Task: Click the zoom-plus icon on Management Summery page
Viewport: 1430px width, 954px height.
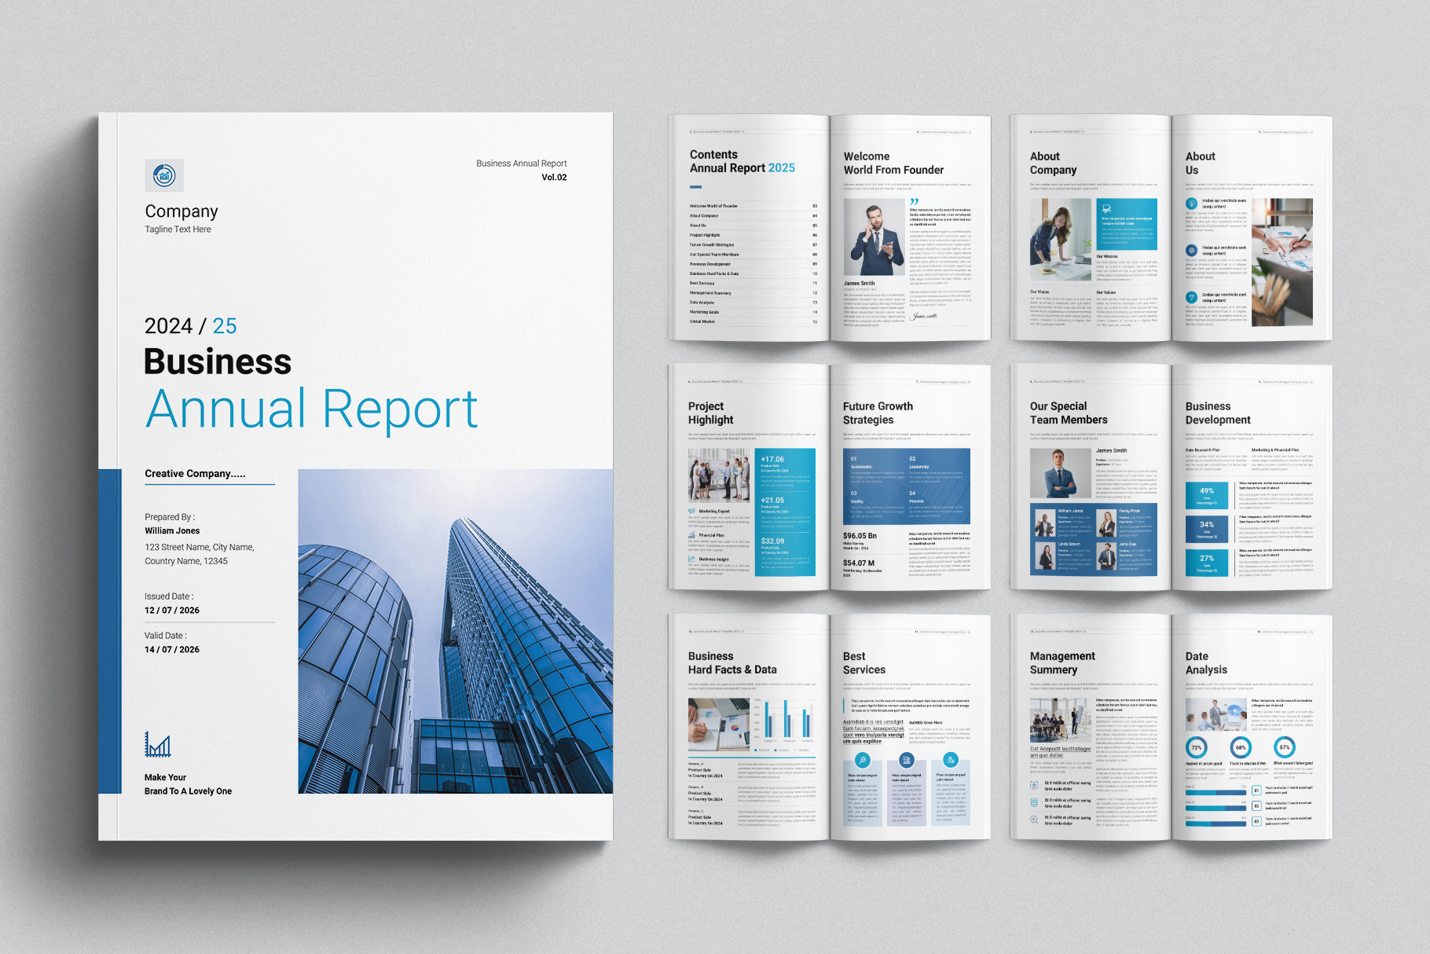Action: point(1034,820)
